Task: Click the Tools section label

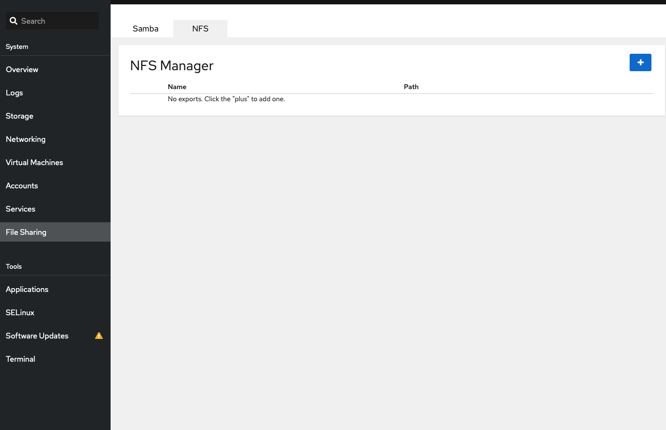Action: point(14,266)
